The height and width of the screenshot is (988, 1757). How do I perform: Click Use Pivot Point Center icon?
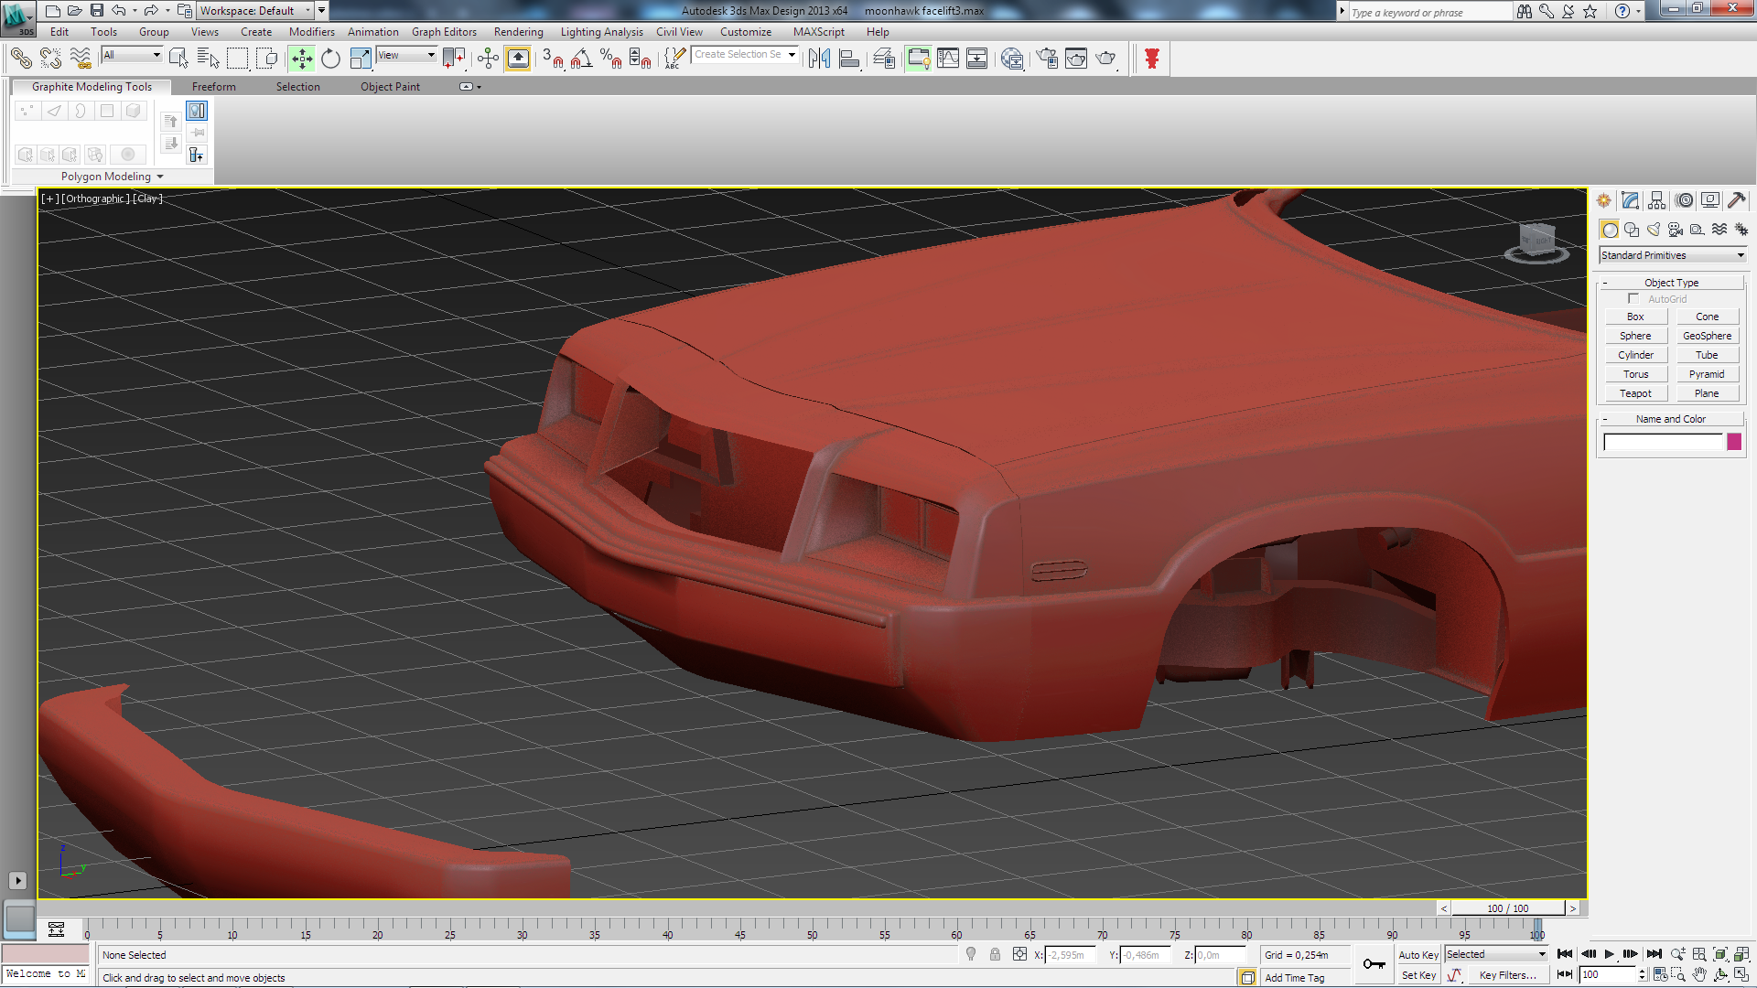point(454,59)
